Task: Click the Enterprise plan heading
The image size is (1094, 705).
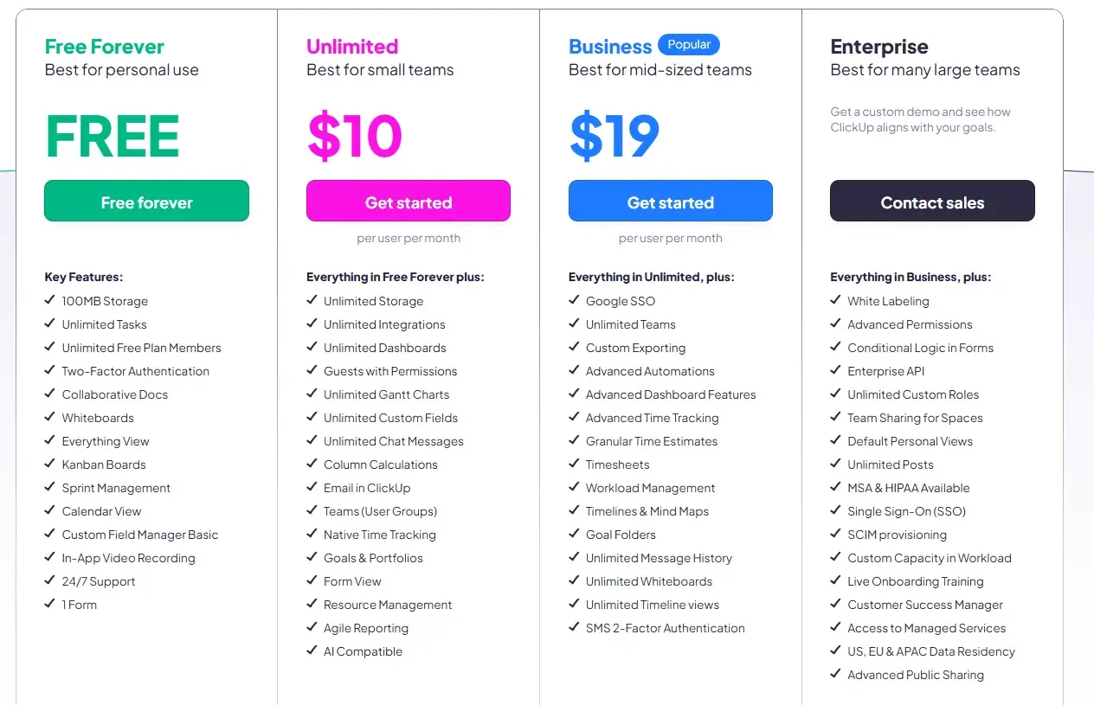Action: (x=879, y=46)
